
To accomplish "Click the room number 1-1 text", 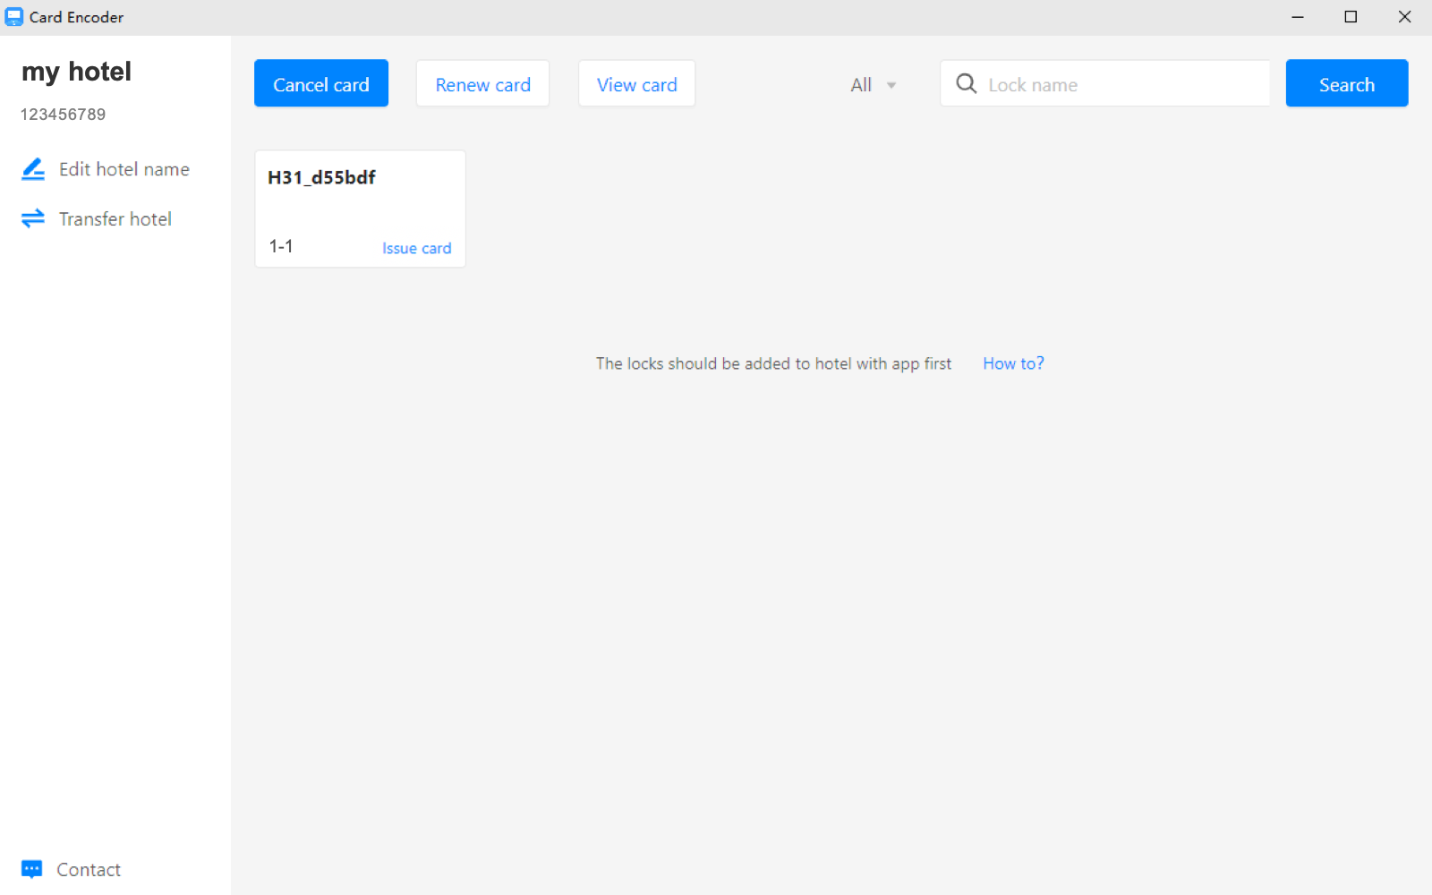I will 281,246.
